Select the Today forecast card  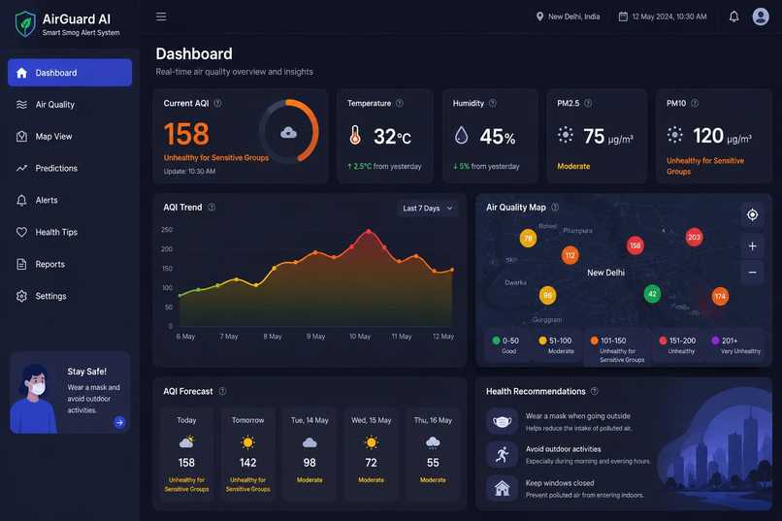(x=186, y=454)
